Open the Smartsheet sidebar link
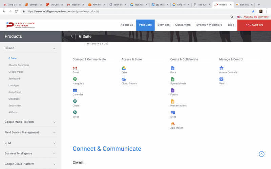The height and width of the screenshot is (169, 271). [15, 105]
